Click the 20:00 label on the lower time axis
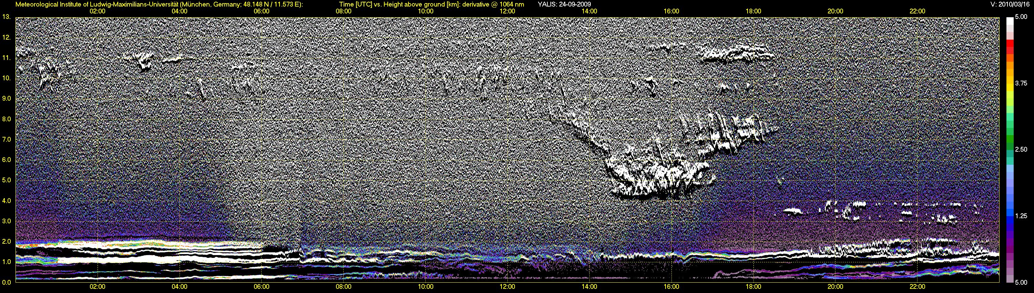This screenshot has width=1034, height=293. 835,286
